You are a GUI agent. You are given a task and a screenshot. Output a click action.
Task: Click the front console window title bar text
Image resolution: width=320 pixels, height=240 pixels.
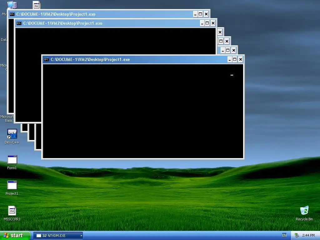[x=90, y=60]
